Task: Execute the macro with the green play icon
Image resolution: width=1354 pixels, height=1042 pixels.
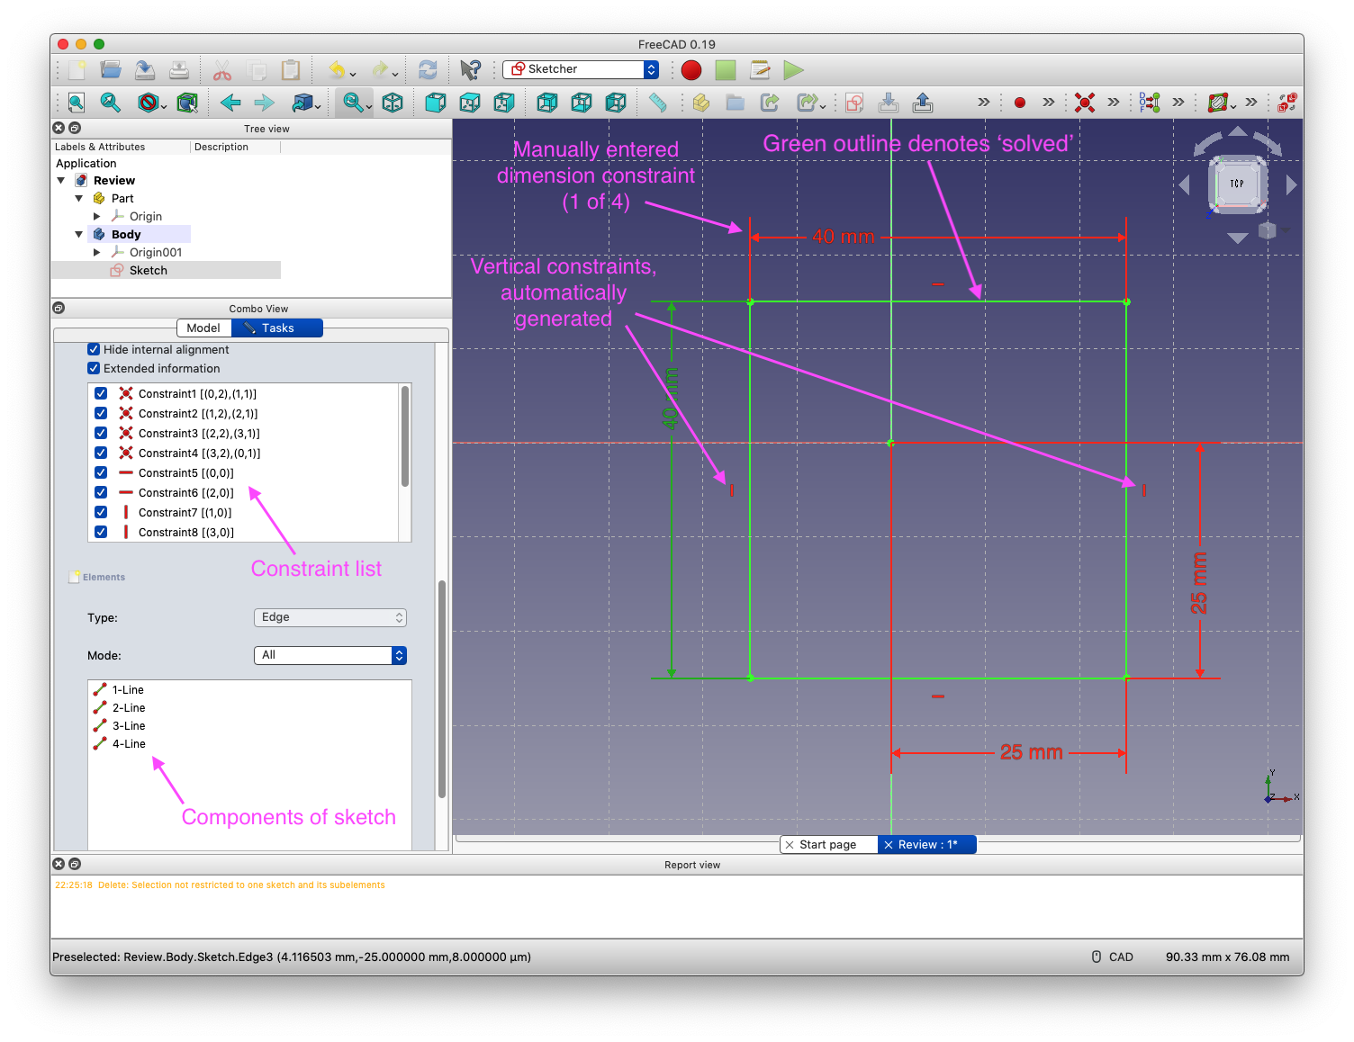Action: 793,69
